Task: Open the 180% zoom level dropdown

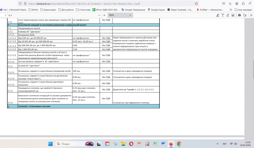Action: coord(120,15)
